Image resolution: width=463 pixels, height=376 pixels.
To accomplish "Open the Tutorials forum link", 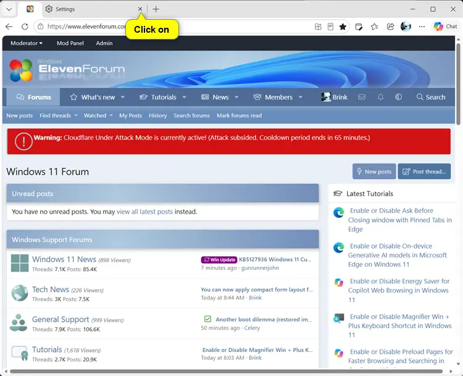I will (47, 349).
